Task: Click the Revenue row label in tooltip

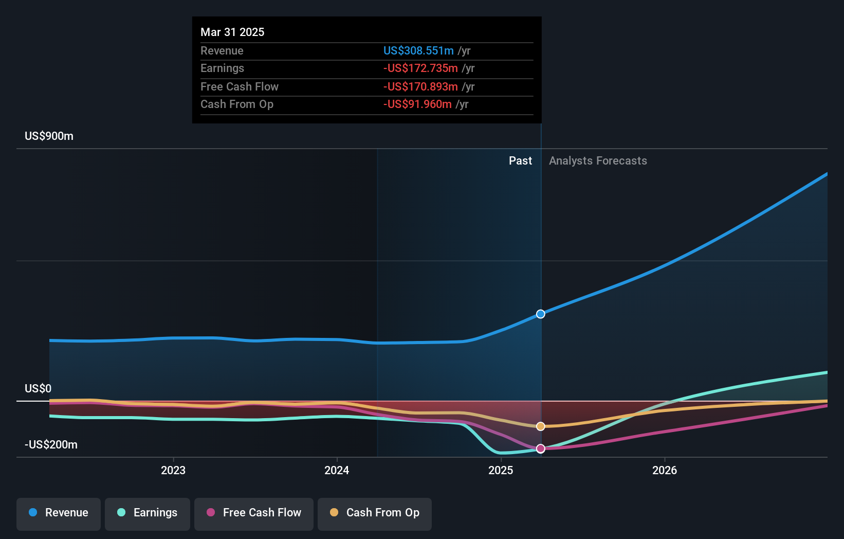Action: pos(222,50)
